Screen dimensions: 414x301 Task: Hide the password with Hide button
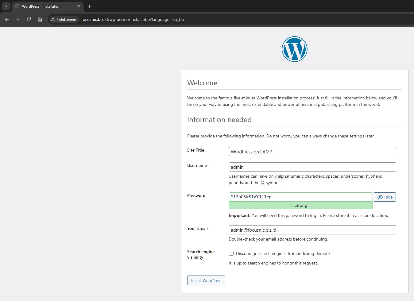(385, 197)
